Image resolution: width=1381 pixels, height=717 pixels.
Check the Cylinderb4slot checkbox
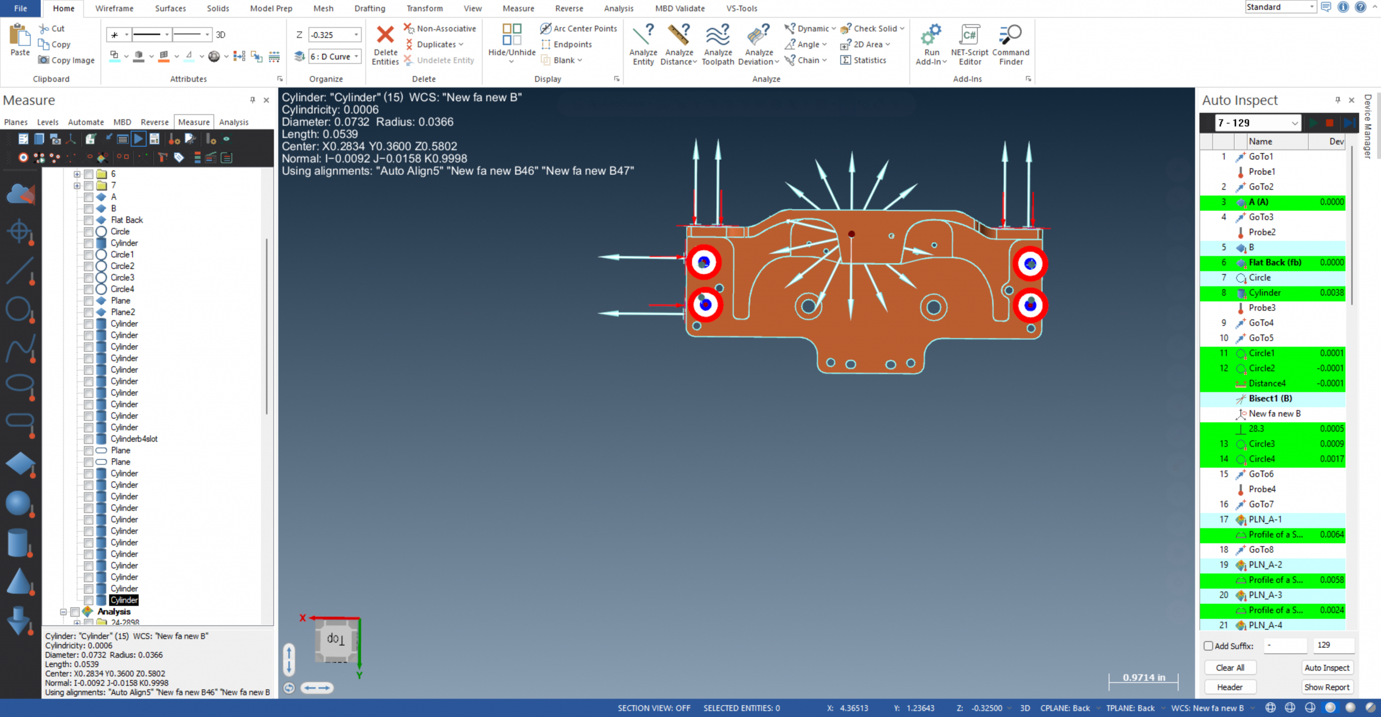88,439
